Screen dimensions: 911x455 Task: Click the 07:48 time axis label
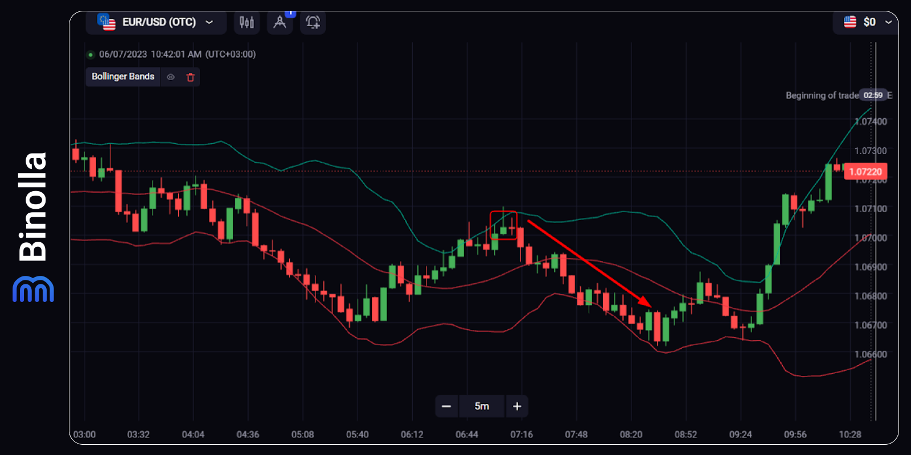pos(576,435)
